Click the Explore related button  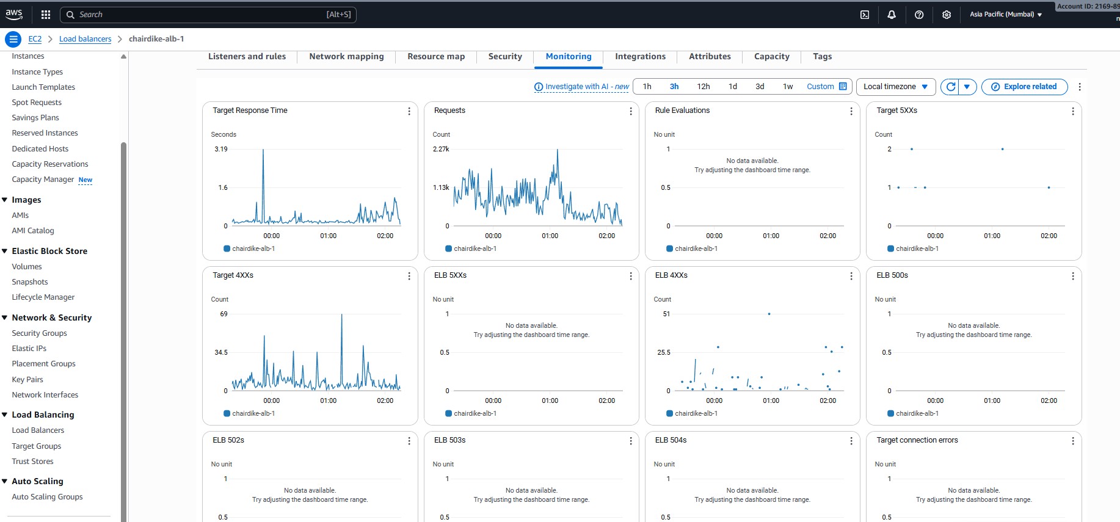(1024, 87)
